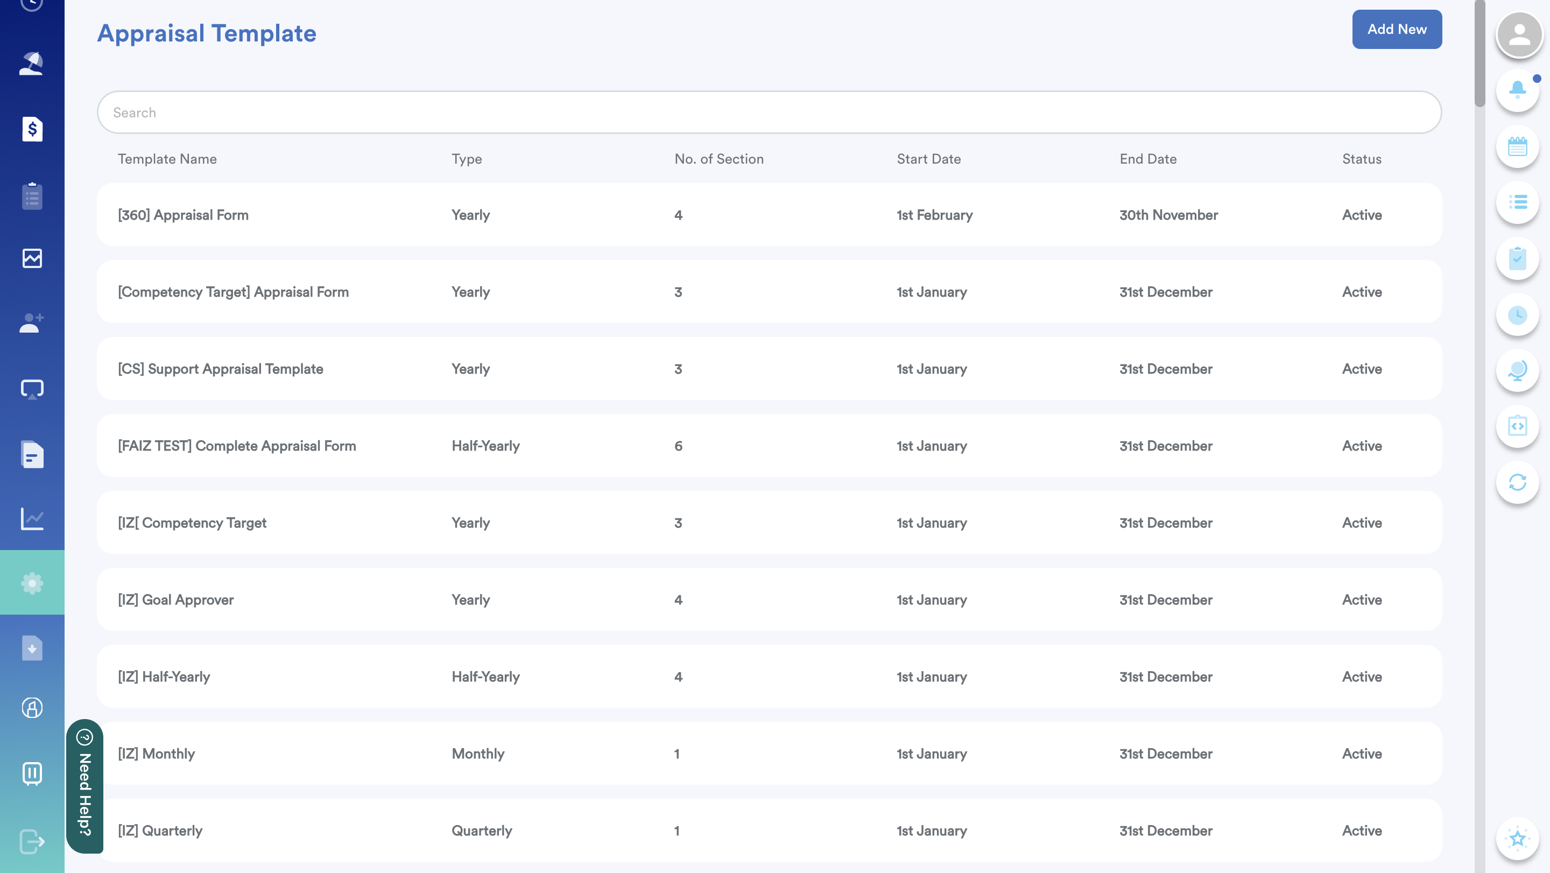Open [FAIZ TEST] Complete Appraisal Form

pos(236,446)
